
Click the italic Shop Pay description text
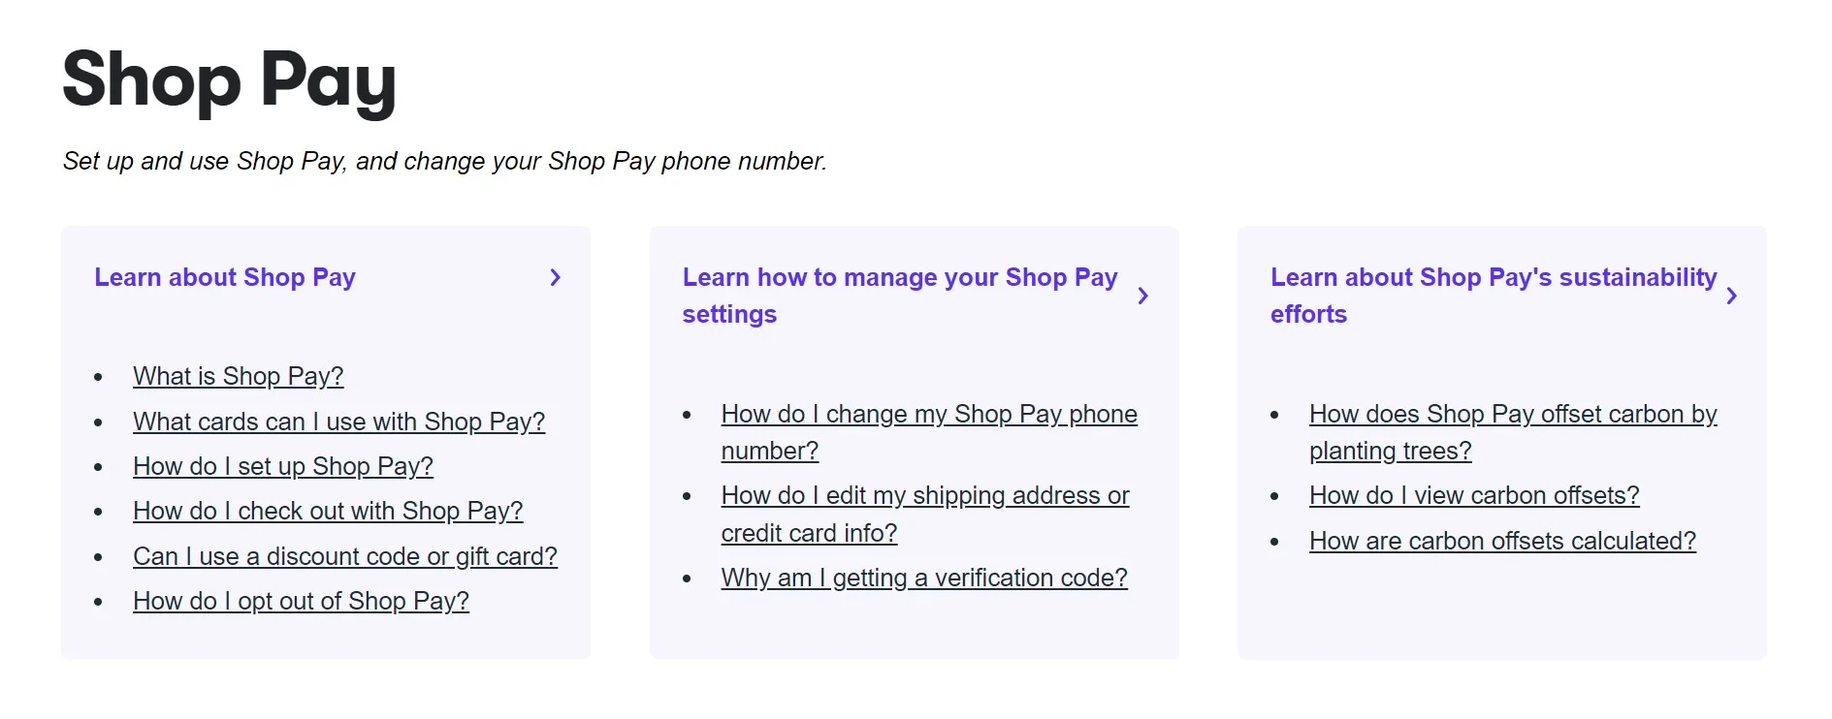[444, 161]
